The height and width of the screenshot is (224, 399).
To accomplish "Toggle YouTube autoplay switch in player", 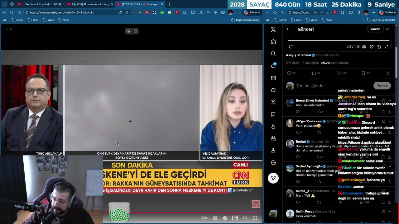I will (x=204, y=218).
